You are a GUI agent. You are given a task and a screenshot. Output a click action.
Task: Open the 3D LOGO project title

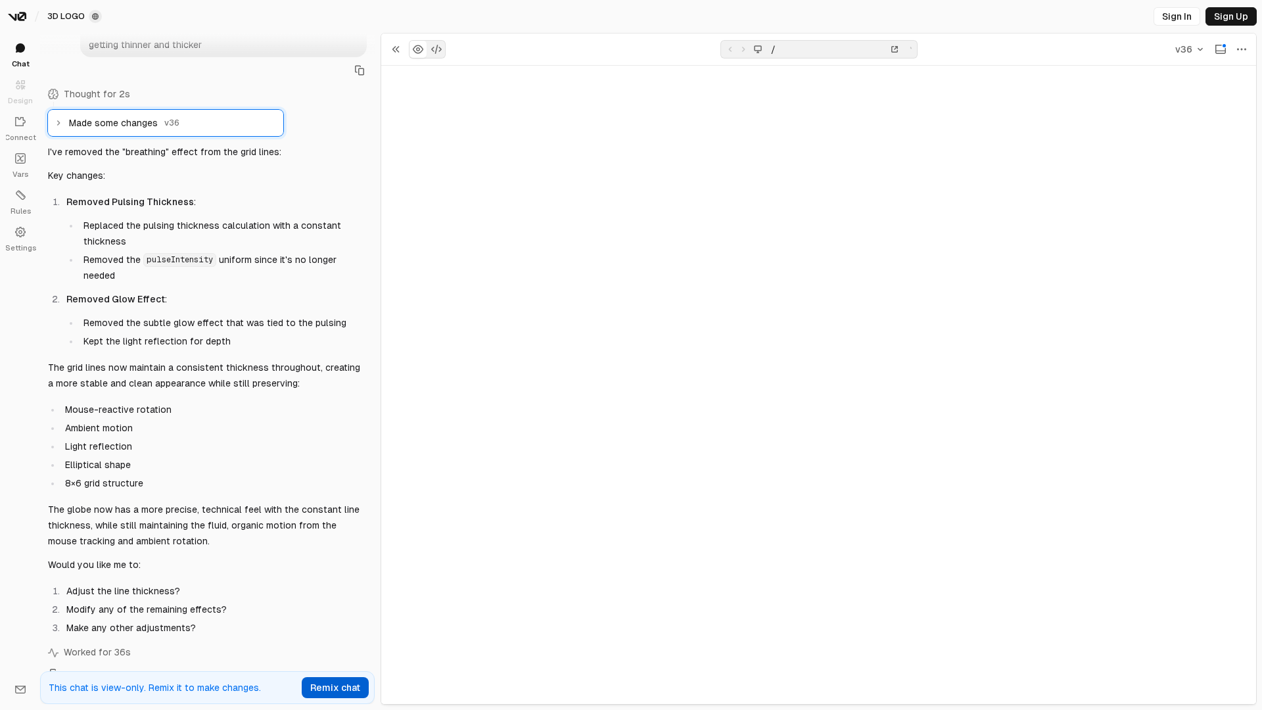click(66, 16)
